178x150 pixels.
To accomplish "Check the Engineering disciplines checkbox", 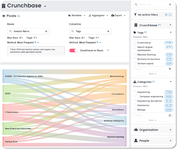I will coord(135,101).
